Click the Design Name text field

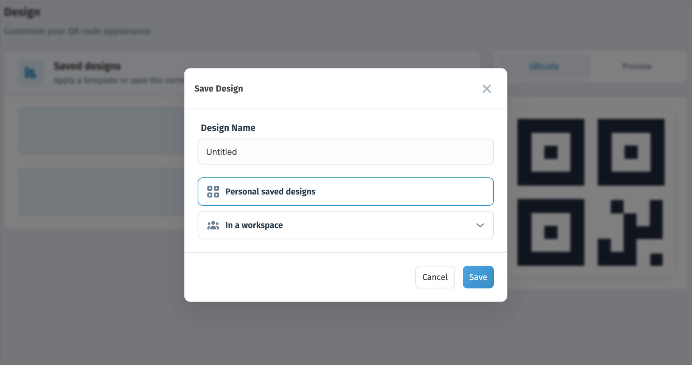point(345,152)
